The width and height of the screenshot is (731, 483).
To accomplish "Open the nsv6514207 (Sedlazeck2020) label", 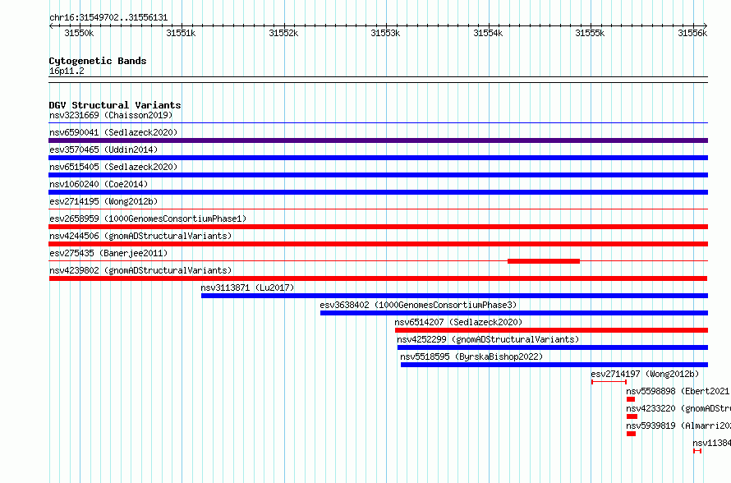I will pos(458,322).
